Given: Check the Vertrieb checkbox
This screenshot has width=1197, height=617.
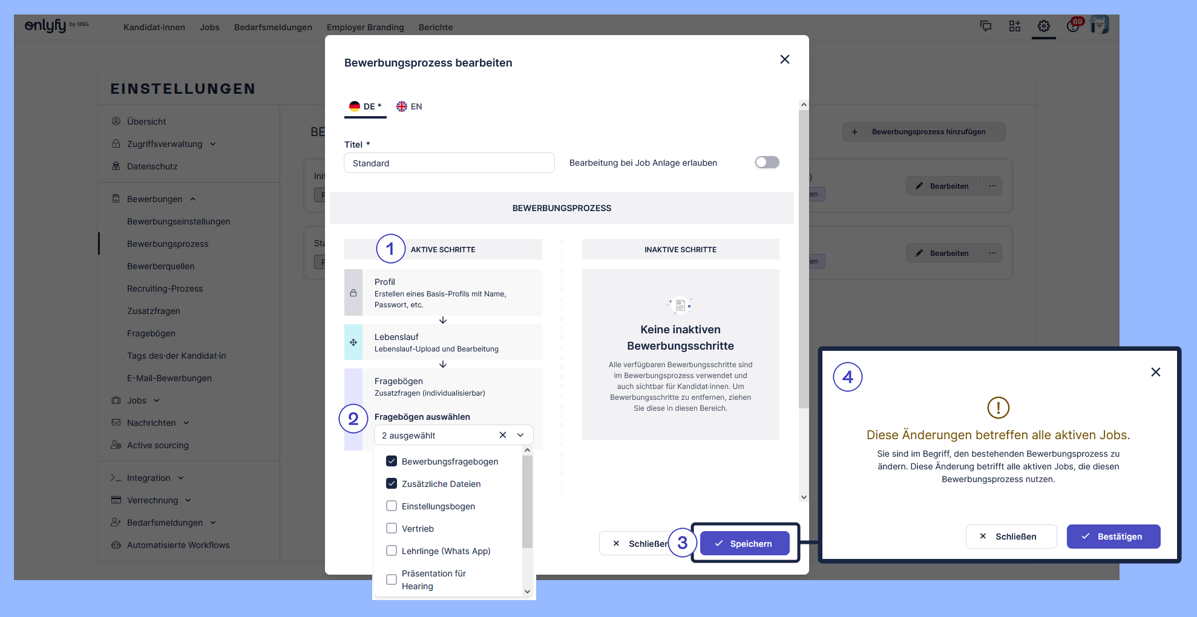Looking at the screenshot, I should pyautogui.click(x=392, y=528).
